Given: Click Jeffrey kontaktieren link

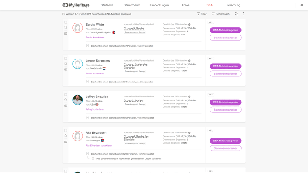Looking at the screenshot, I should pos(95,109).
